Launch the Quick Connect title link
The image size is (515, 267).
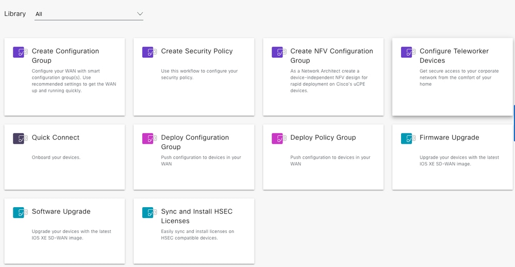[x=56, y=138]
